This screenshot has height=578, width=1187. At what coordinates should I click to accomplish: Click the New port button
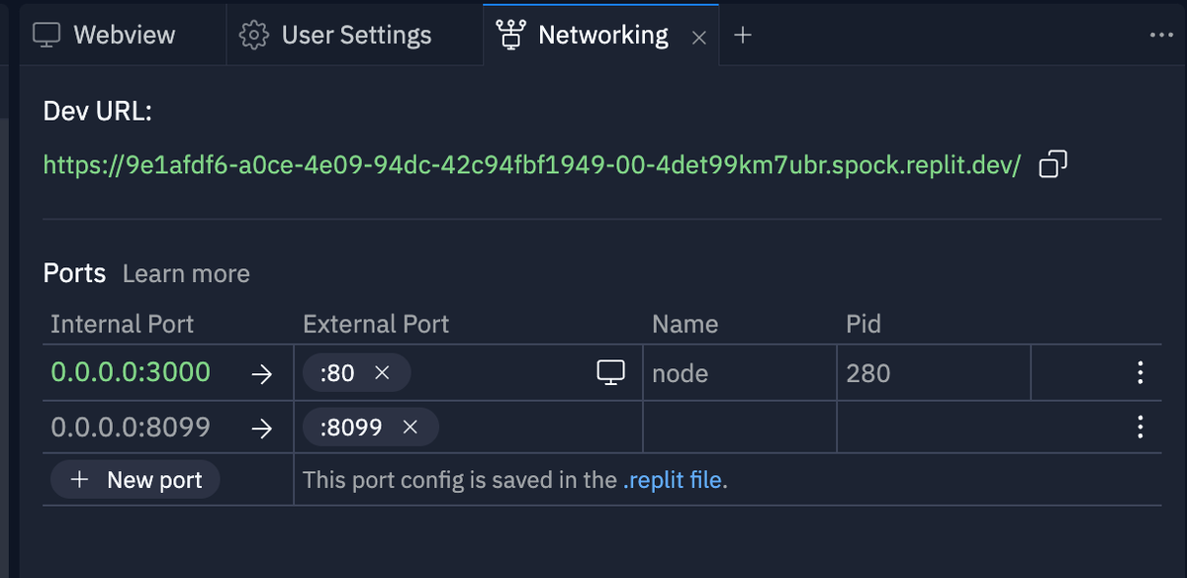(x=135, y=479)
